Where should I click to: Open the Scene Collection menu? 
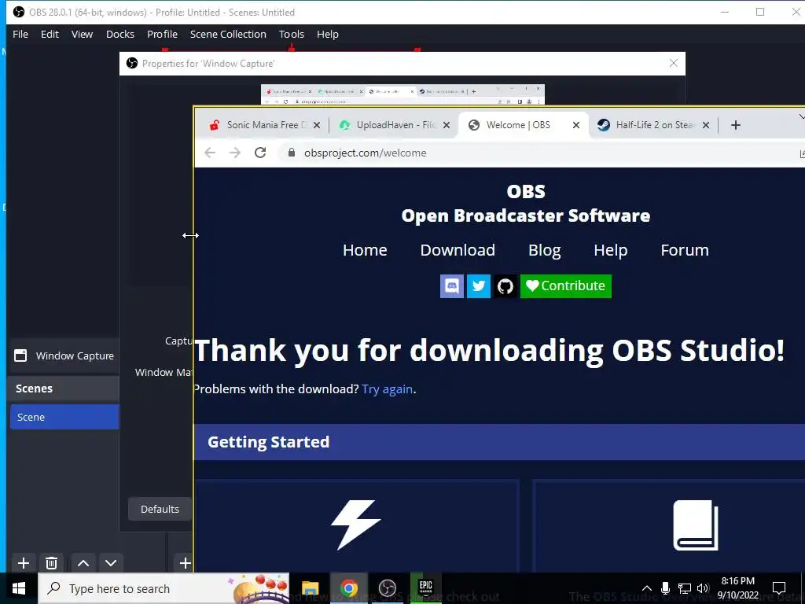pyautogui.click(x=228, y=35)
